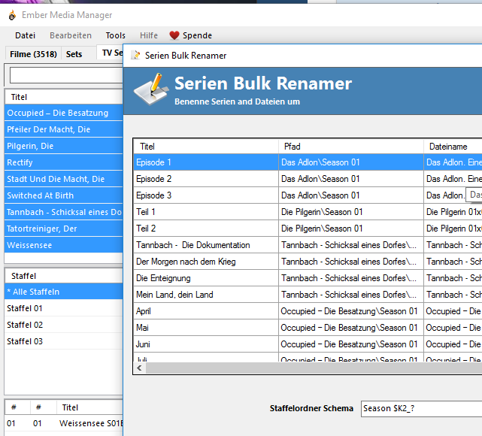Screen dimensions: 482x436
Task: Select series Rectify
Action: pos(63,162)
